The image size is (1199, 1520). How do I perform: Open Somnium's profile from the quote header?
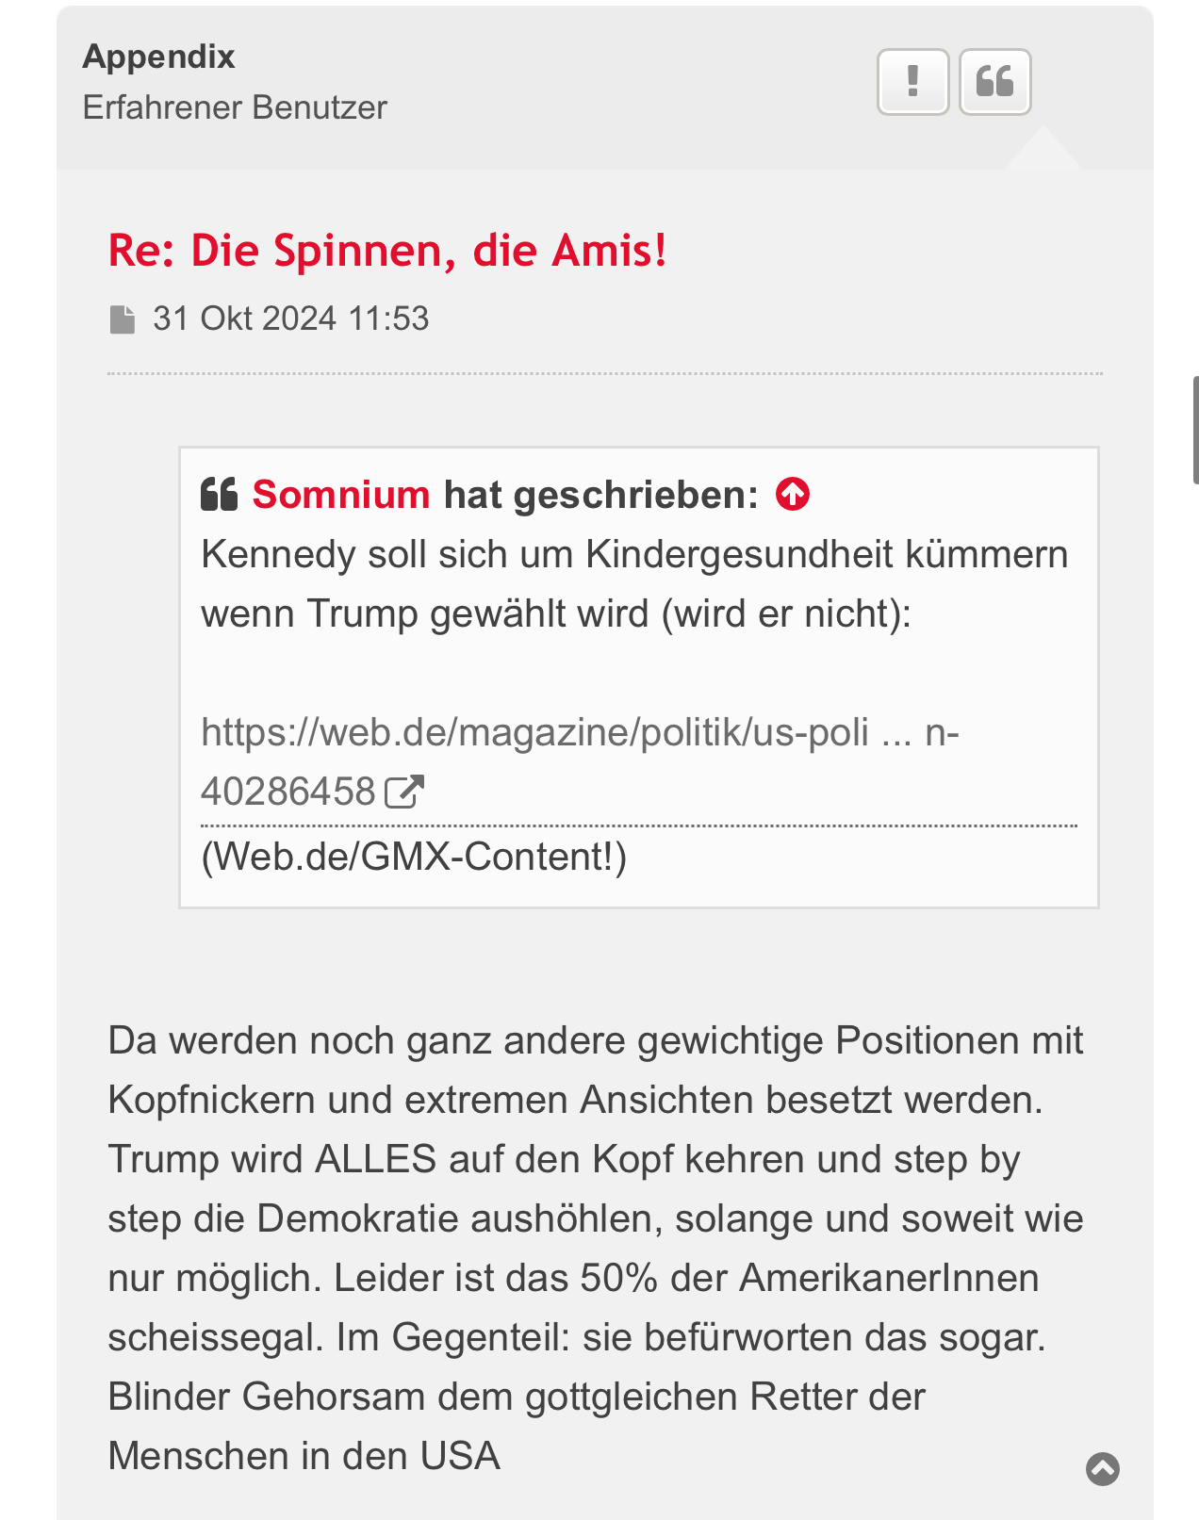[x=340, y=494]
